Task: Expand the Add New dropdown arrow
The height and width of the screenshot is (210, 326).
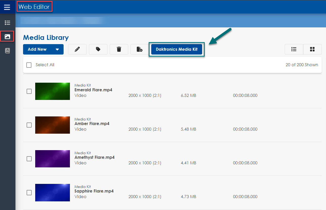Action: [x=57, y=49]
